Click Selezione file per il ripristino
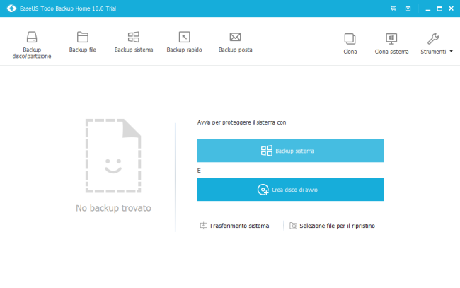460x288 pixels. pyautogui.click(x=332, y=226)
